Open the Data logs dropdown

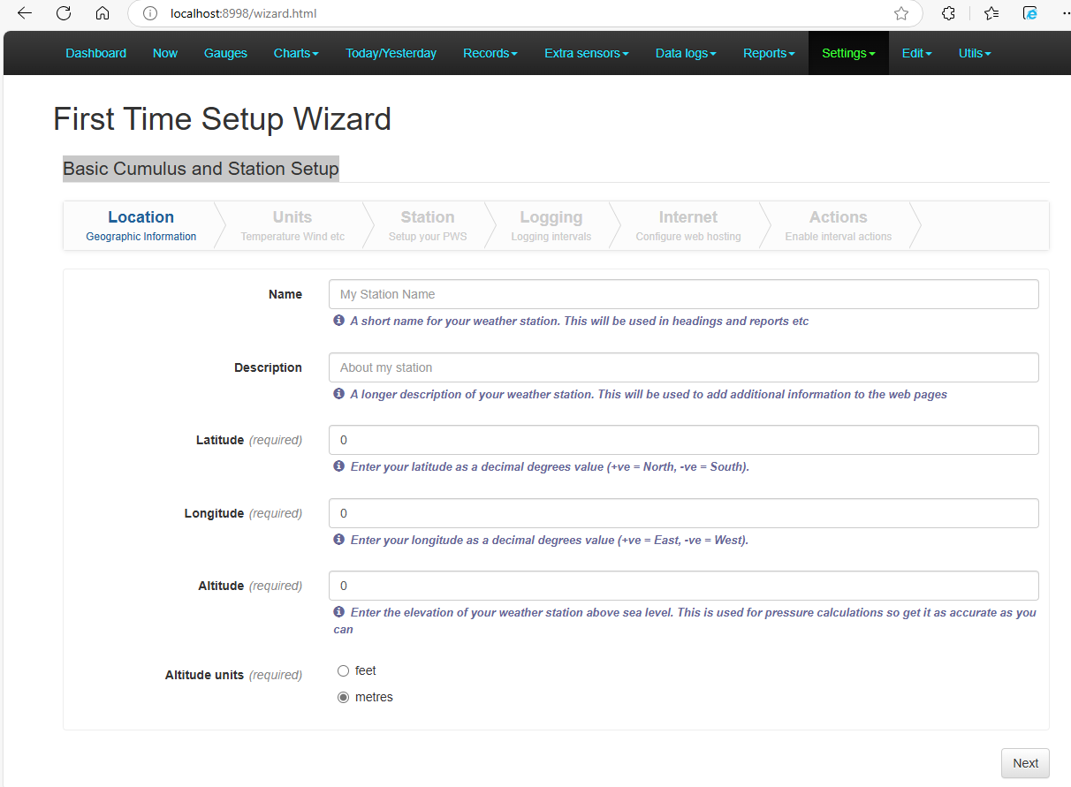click(x=686, y=53)
